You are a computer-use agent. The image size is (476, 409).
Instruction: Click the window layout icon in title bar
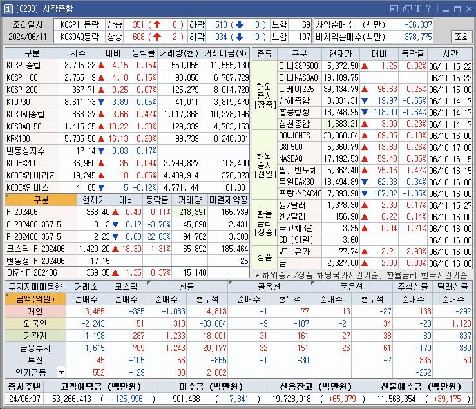394,8
